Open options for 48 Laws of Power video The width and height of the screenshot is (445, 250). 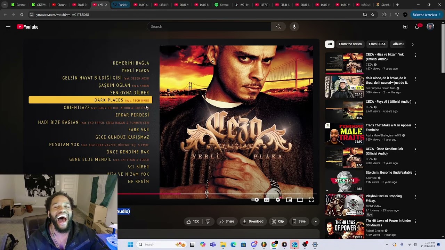(415, 221)
